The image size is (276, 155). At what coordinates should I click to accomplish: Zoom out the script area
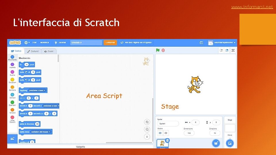(x=147, y=129)
